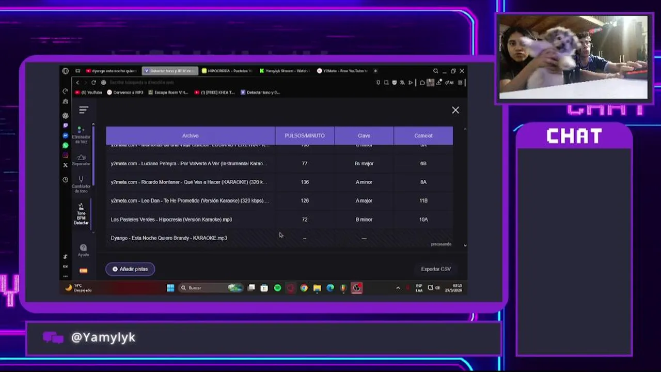This screenshot has width=661, height=372.
Task: Switch to HIPOCRESÍA Pasteles Verdes tab
Action: point(227,71)
